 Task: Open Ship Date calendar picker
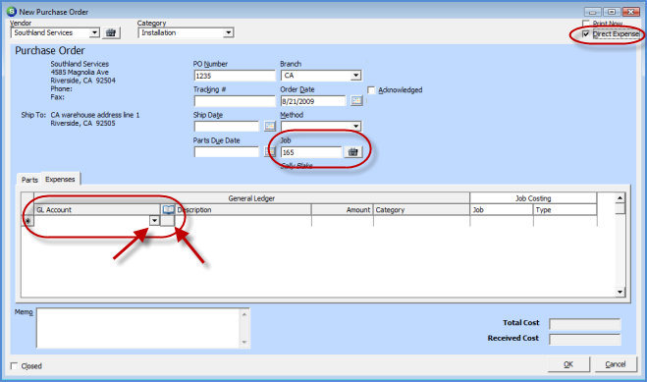click(x=270, y=126)
